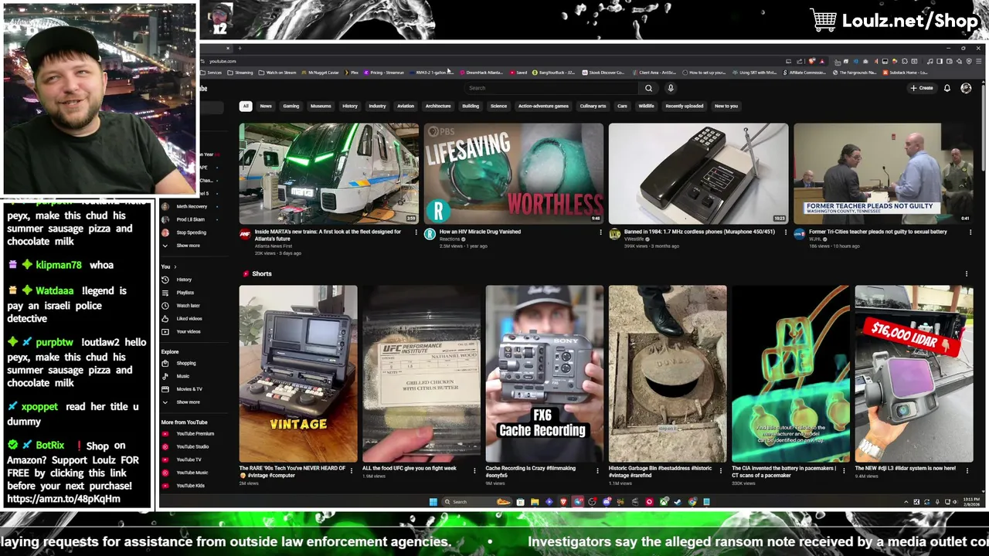
Task: Select the Action-adventure games chip
Action: [x=543, y=107]
